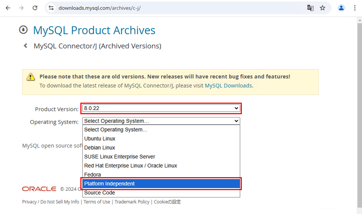Viewport: 362px width, 214px height.
Task: Click the back chevron beside Connector/J heading
Action: [25, 46]
